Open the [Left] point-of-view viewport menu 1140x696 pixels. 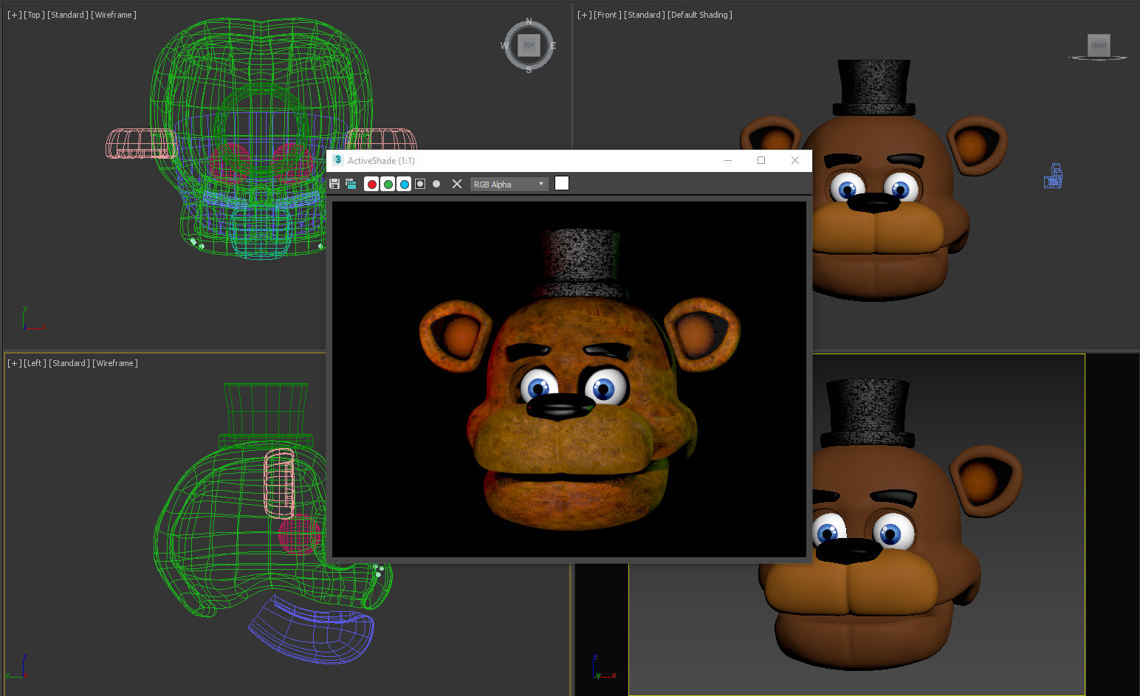(35, 363)
